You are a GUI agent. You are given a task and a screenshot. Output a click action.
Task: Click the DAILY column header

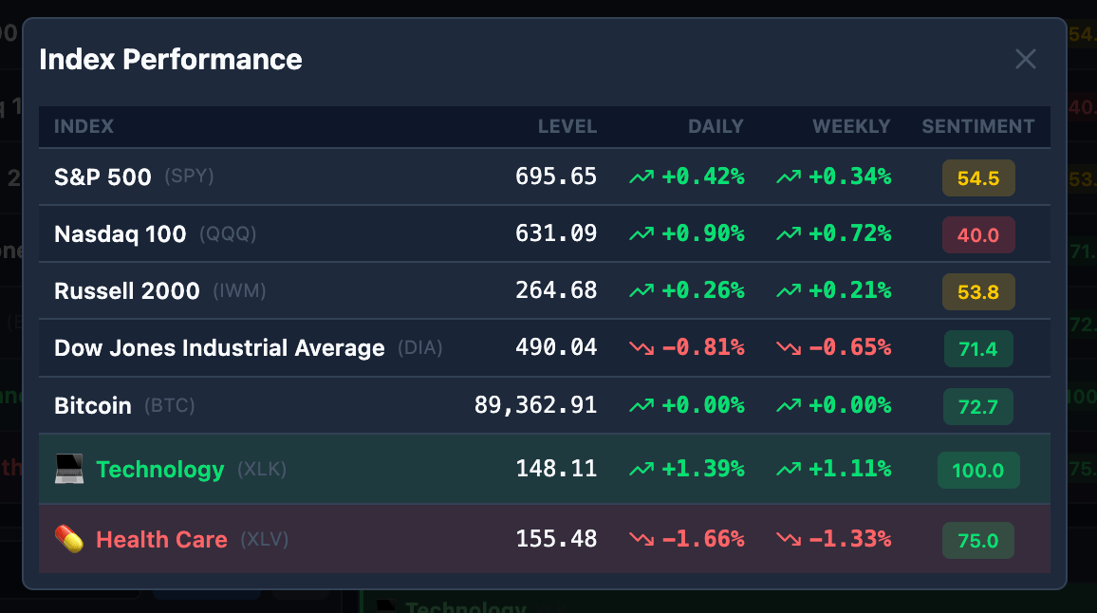716,126
